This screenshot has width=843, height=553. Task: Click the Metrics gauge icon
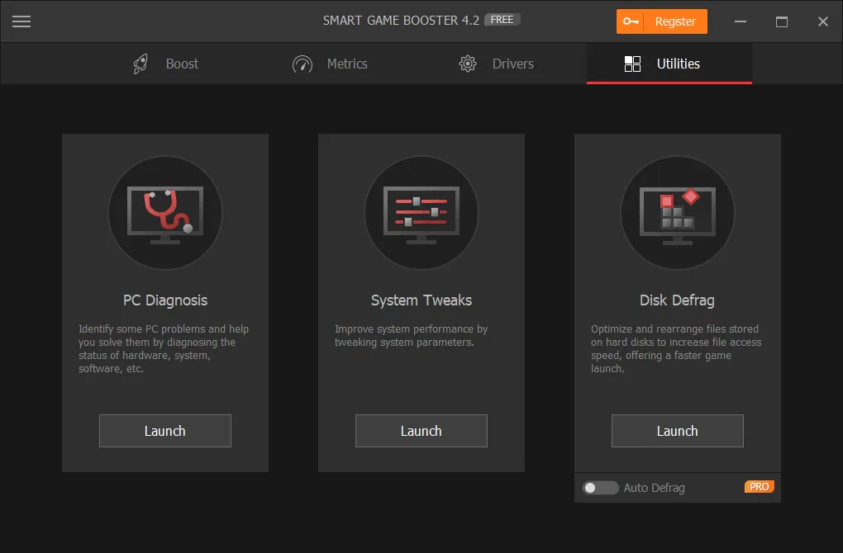coord(302,63)
